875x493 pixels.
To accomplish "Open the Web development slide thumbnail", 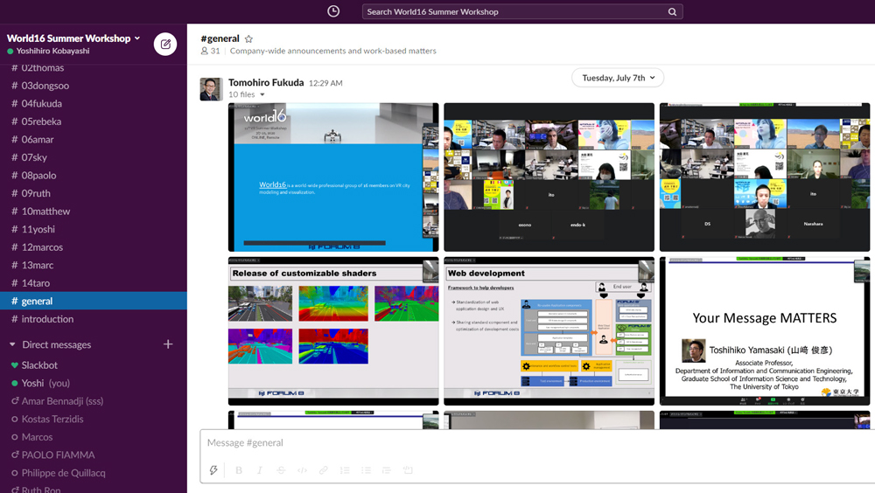I will 549,331.
